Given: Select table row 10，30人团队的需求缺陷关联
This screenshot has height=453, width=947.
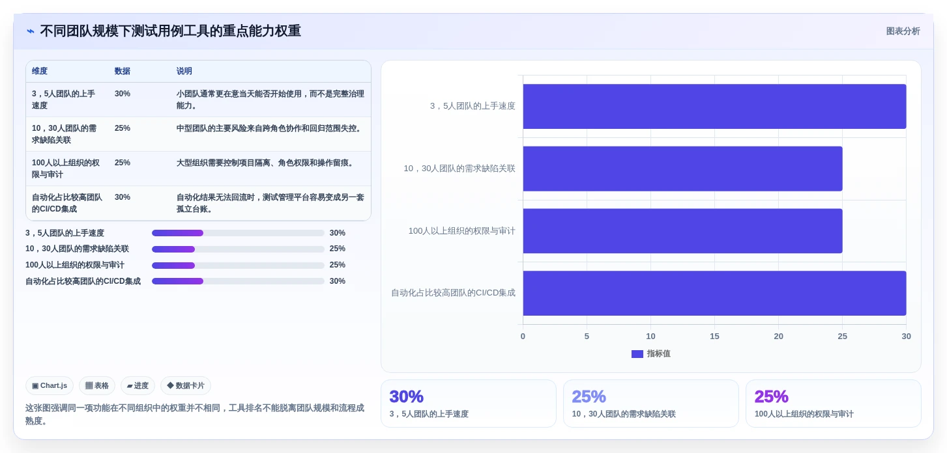Looking at the screenshot, I should 198,134.
